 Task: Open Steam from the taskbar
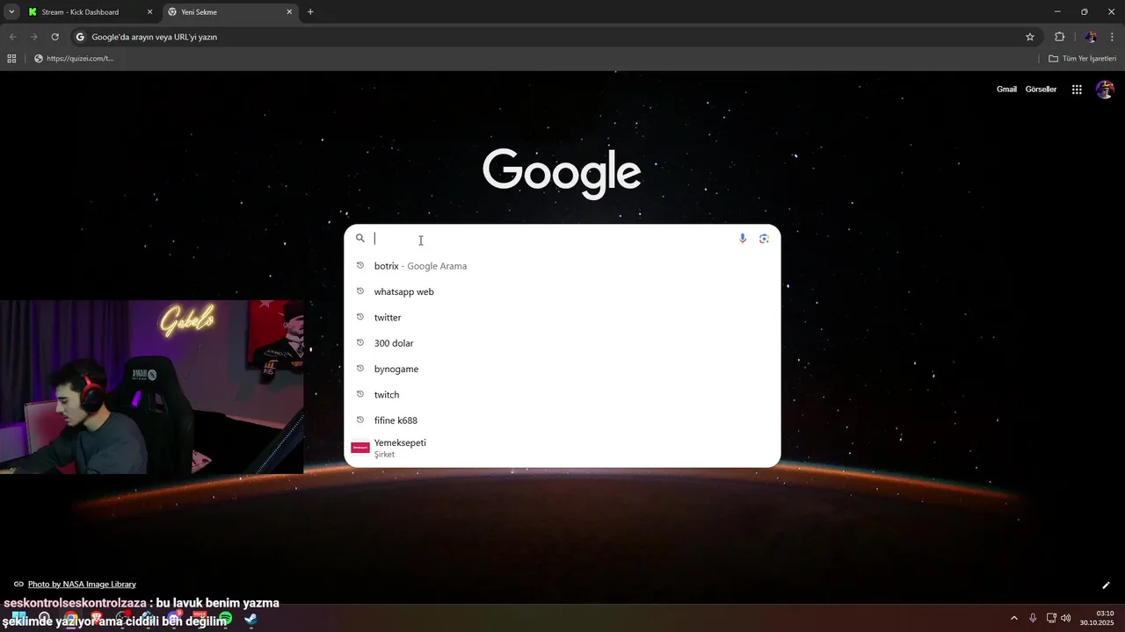[250, 620]
